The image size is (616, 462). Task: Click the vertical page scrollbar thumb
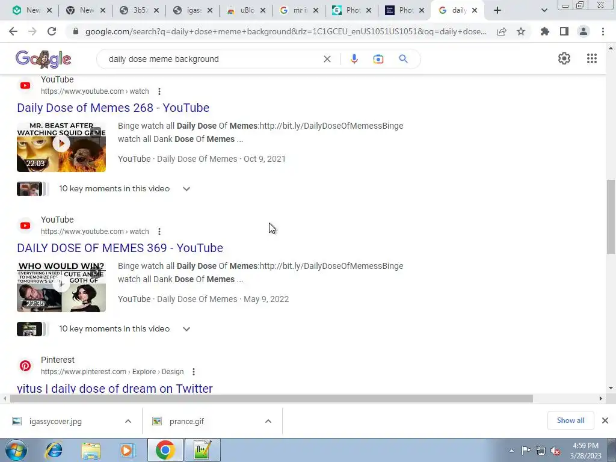tap(611, 217)
